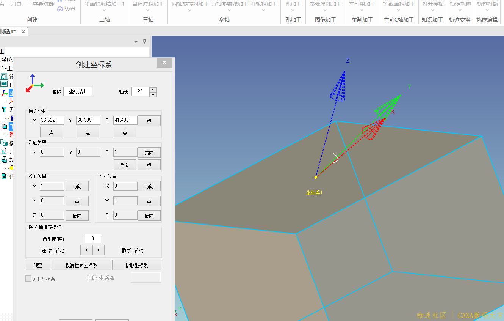Viewport: 504px width, 321px height.
Task: Click the 边界 boundary tool icon
Action: click(x=60, y=9)
